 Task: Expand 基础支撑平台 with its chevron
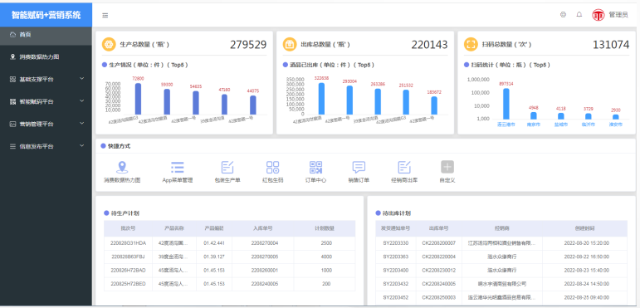(x=81, y=79)
